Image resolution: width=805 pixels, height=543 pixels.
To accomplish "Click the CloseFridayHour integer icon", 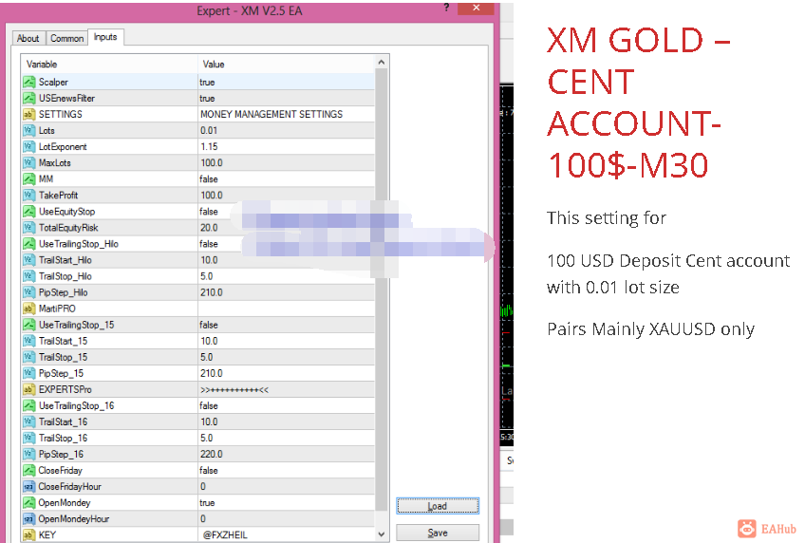I will pyautogui.click(x=29, y=487).
